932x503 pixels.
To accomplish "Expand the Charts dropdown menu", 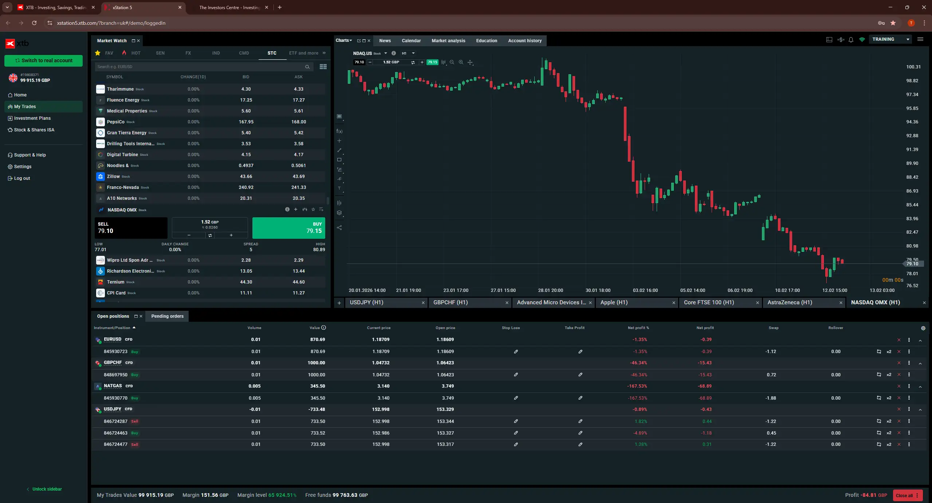I will coord(343,40).
